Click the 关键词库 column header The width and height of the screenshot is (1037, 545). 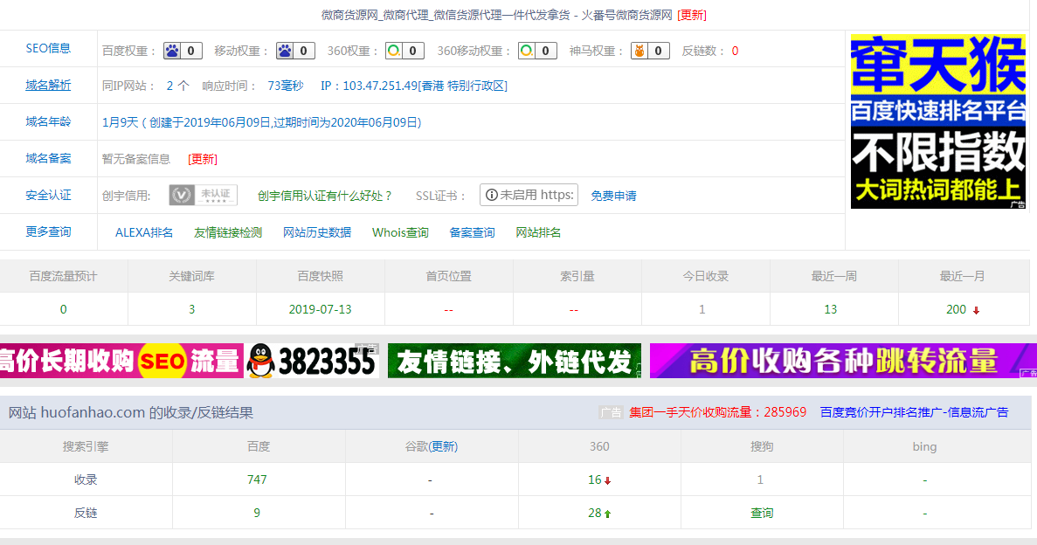tap(192, 277)
